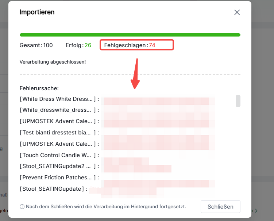Select the Test bianti dresstest error entry
Viewport: 274px width, 221px height.
[x=59, y=133]
